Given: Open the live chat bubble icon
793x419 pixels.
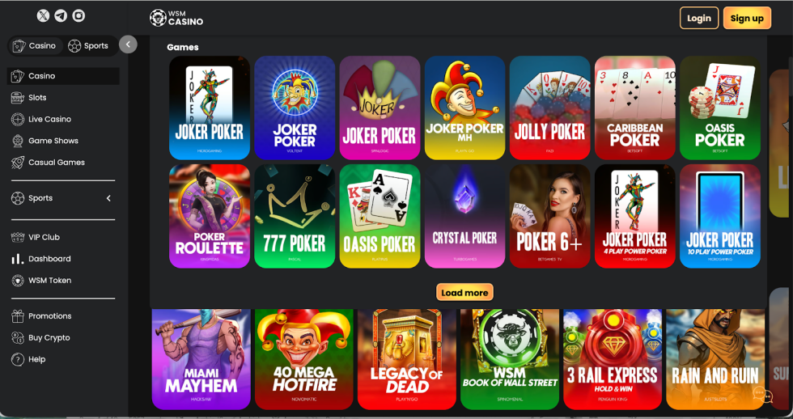Looking at the screenshot, I should click(762, 395).
